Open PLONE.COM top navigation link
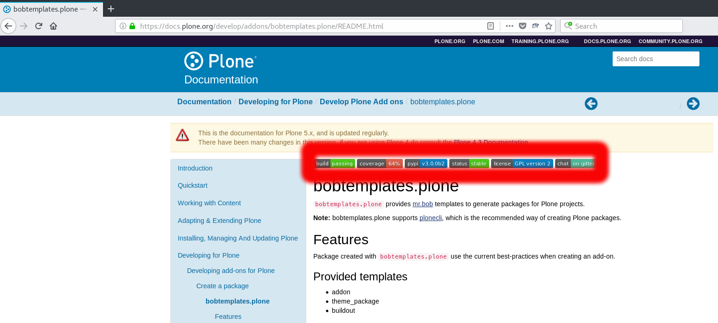Screen dimensions: 718x323 coord(488,41)
